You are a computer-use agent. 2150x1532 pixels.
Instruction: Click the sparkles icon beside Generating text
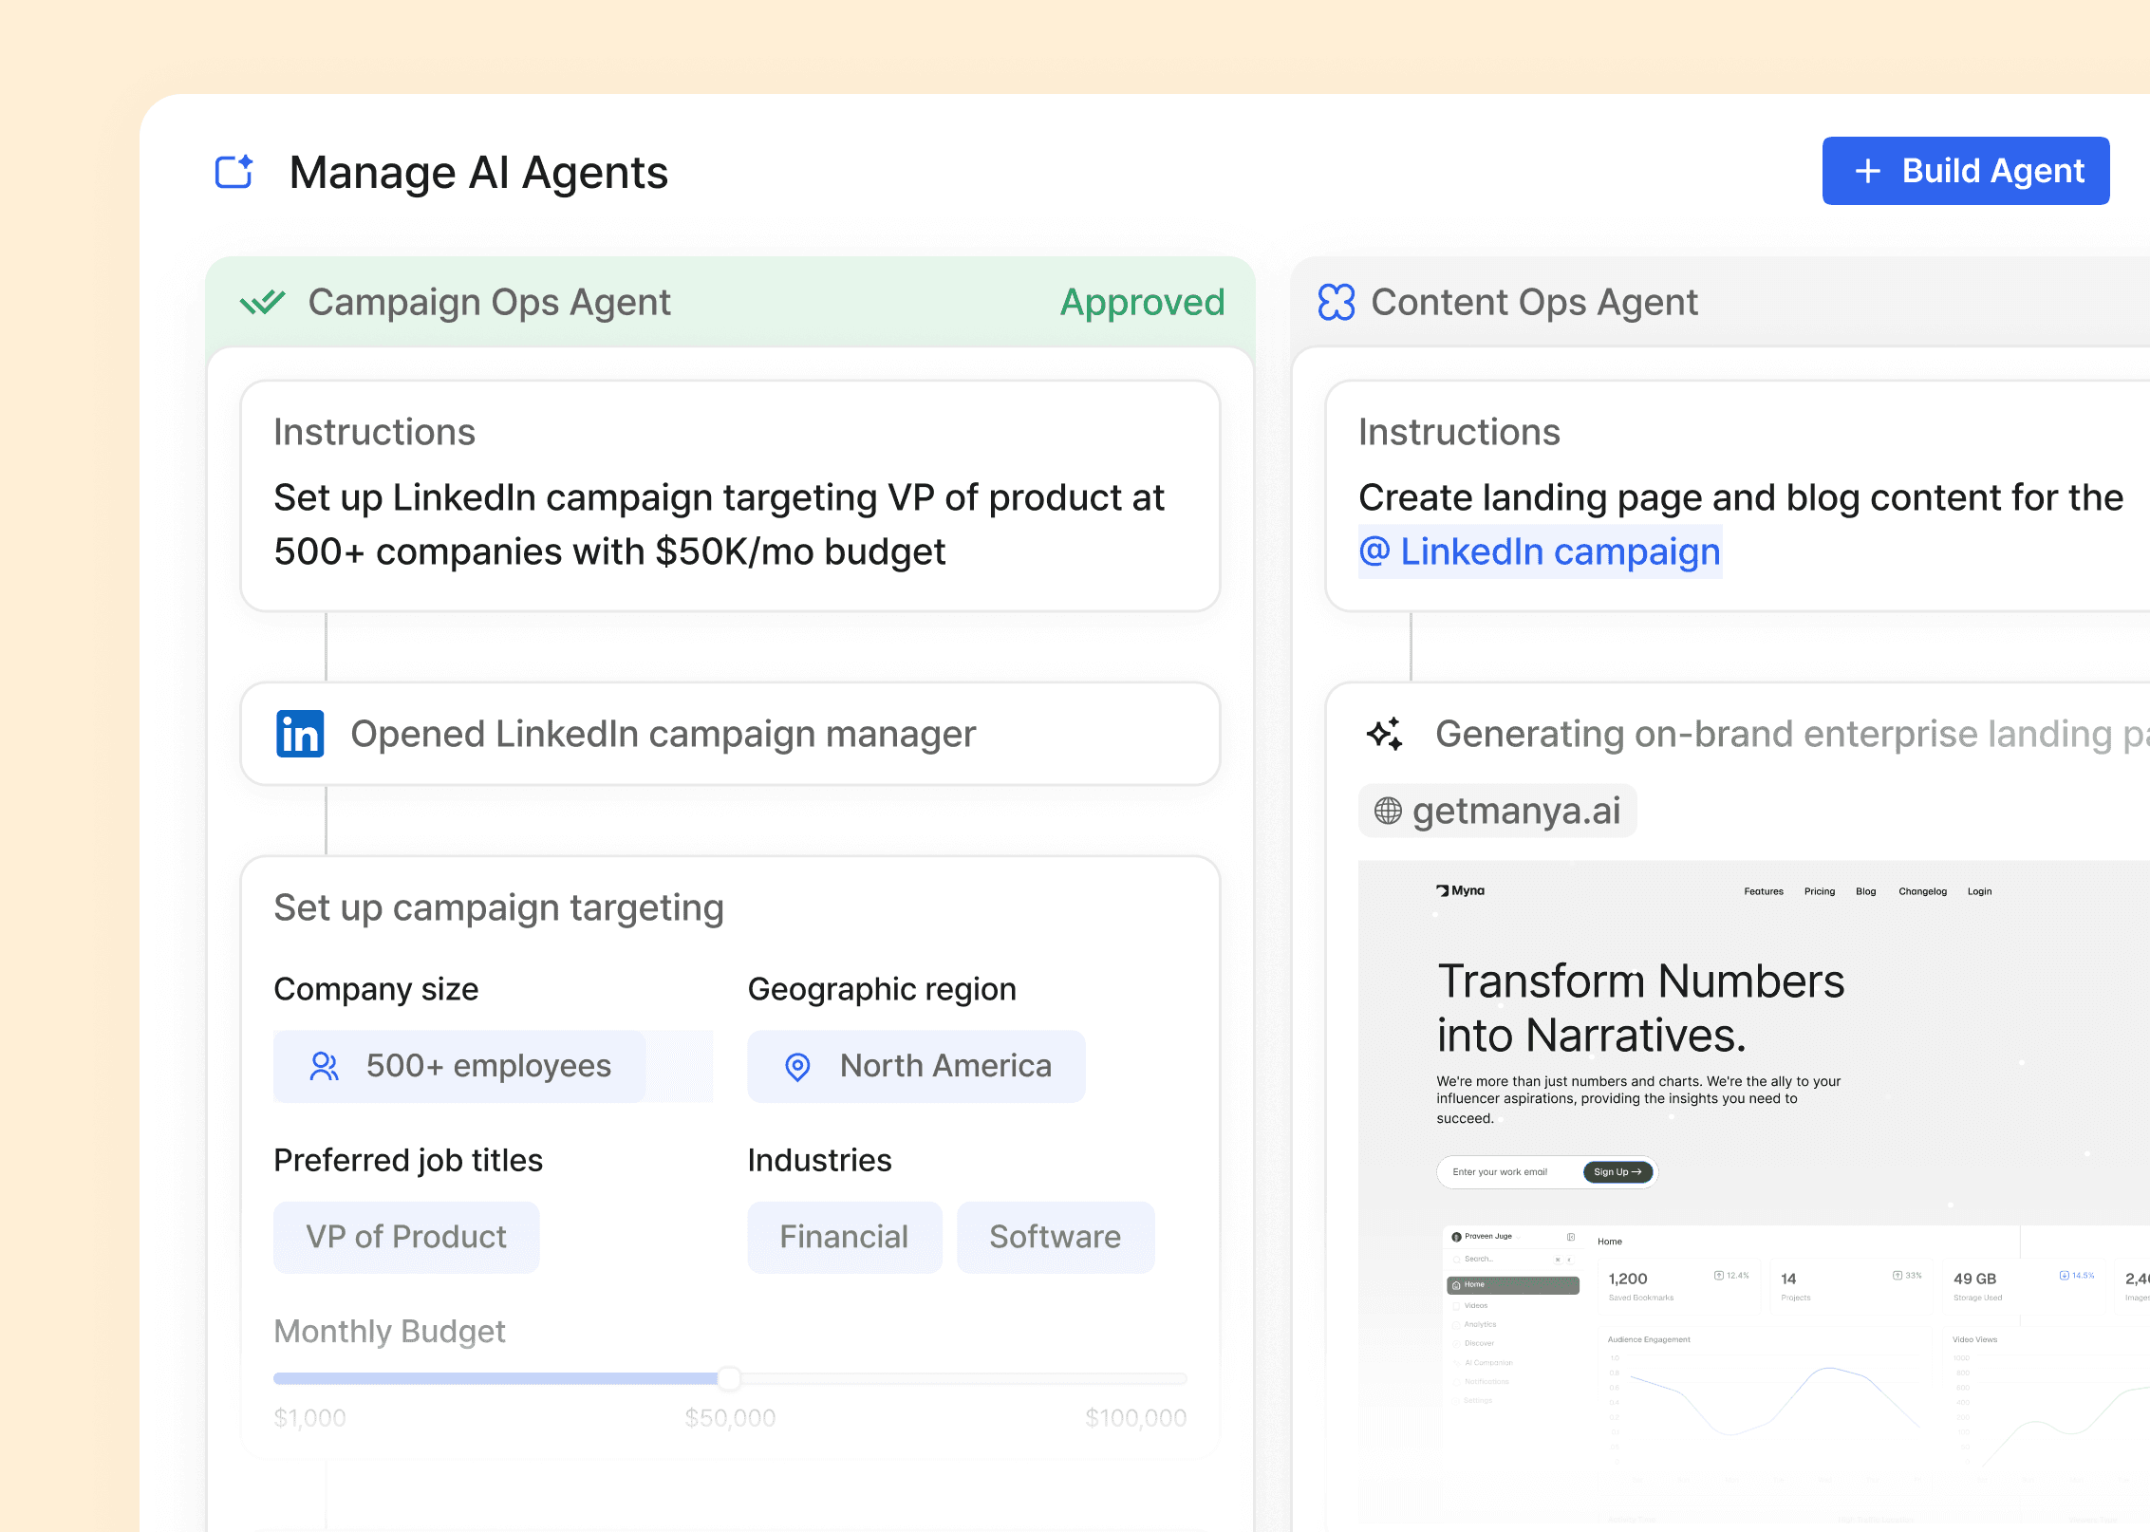point(1384,734)
